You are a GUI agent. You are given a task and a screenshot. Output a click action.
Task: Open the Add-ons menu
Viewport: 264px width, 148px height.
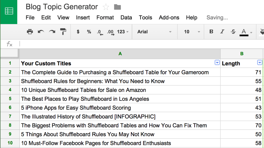click(169, 18)
